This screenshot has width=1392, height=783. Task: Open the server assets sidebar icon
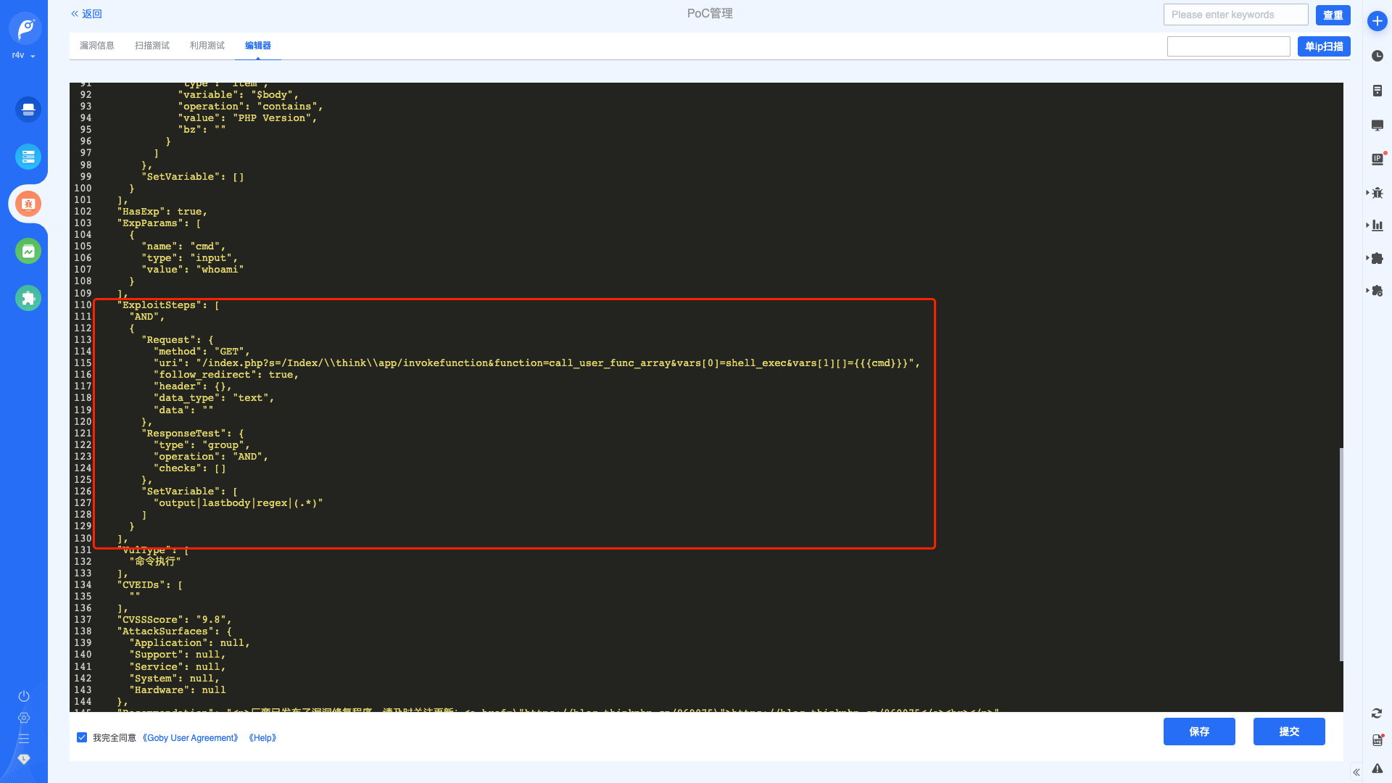click(28, 157)
